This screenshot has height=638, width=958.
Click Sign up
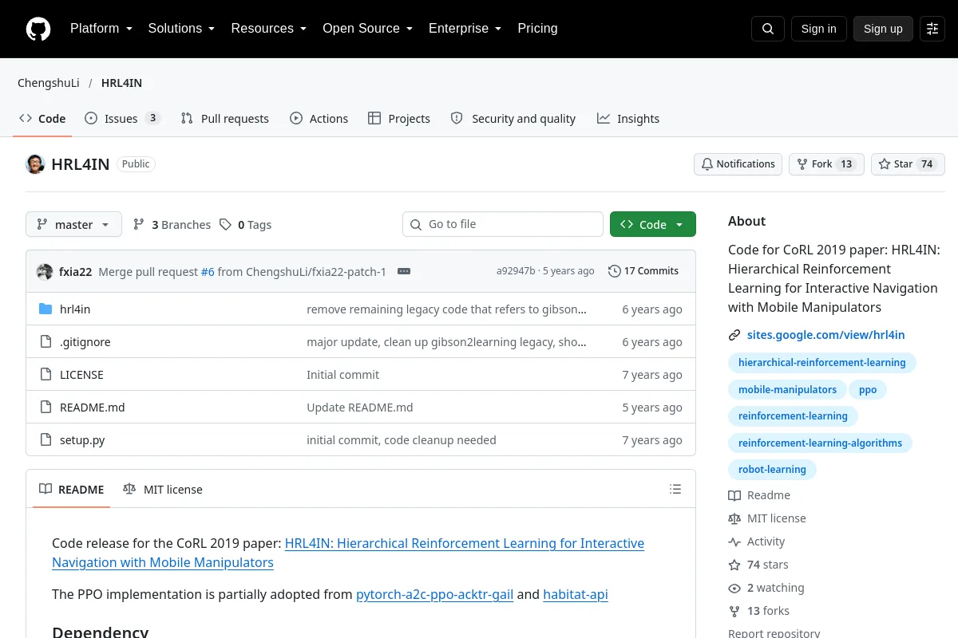click(x=883, y=29)
